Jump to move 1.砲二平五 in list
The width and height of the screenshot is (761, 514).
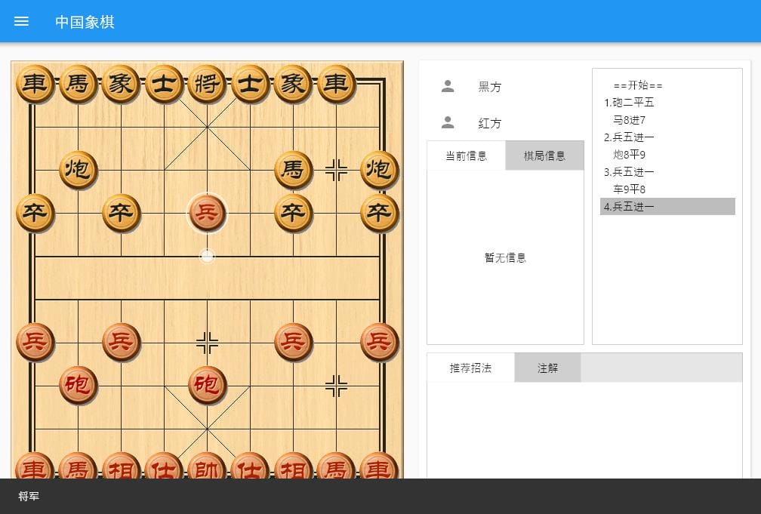(629, 103)
